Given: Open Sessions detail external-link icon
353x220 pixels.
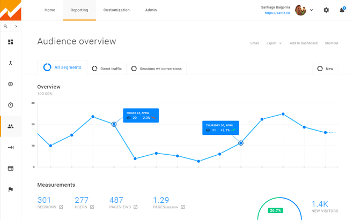Looking at the screenshot, I should pos(61,207).
